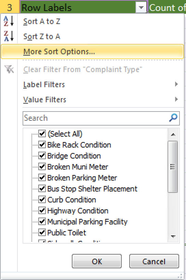Click the search magnifying glass icon

coord(173,118)
